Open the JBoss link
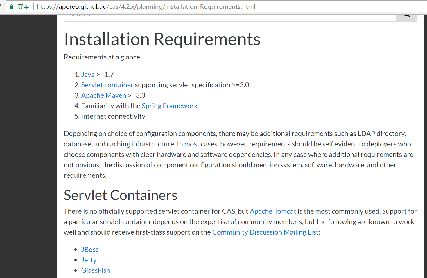The image size is (427, 278). (x=90, y=250)
